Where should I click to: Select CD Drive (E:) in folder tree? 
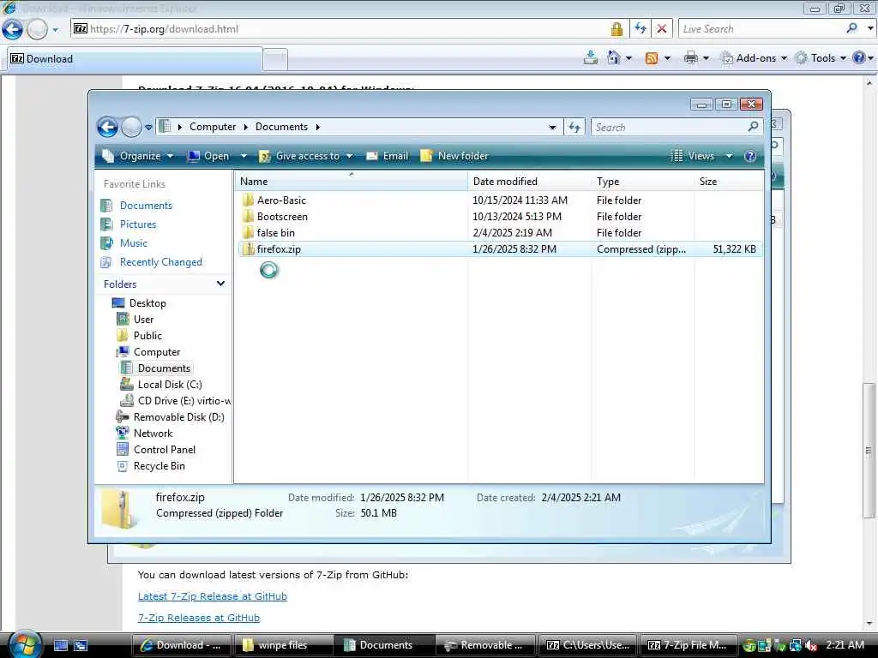pos(183,401)
